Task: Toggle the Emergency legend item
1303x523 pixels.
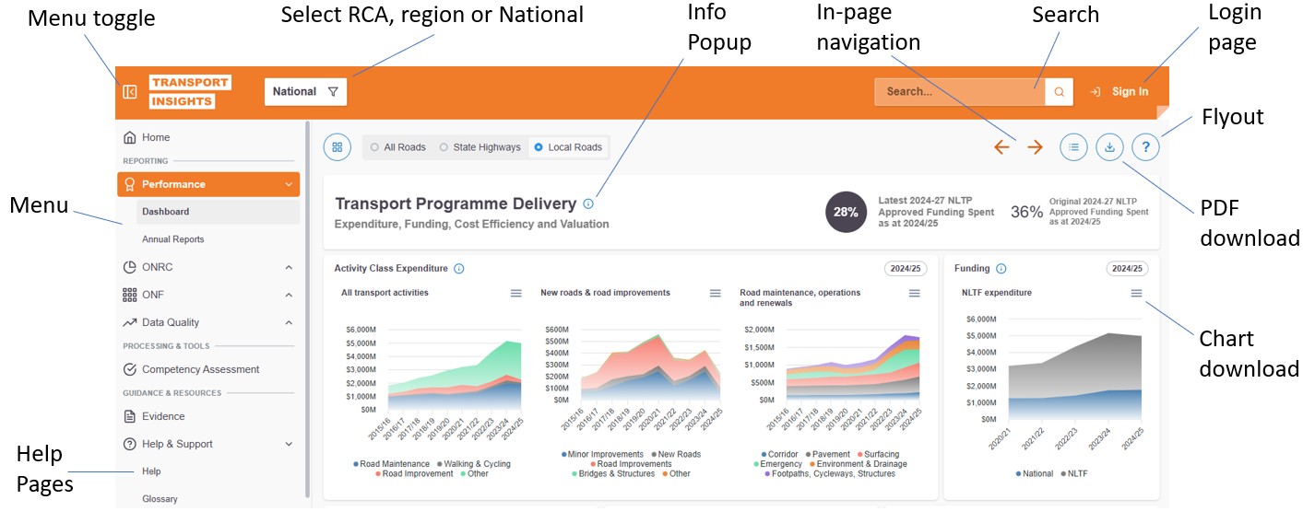Action: 778,464
